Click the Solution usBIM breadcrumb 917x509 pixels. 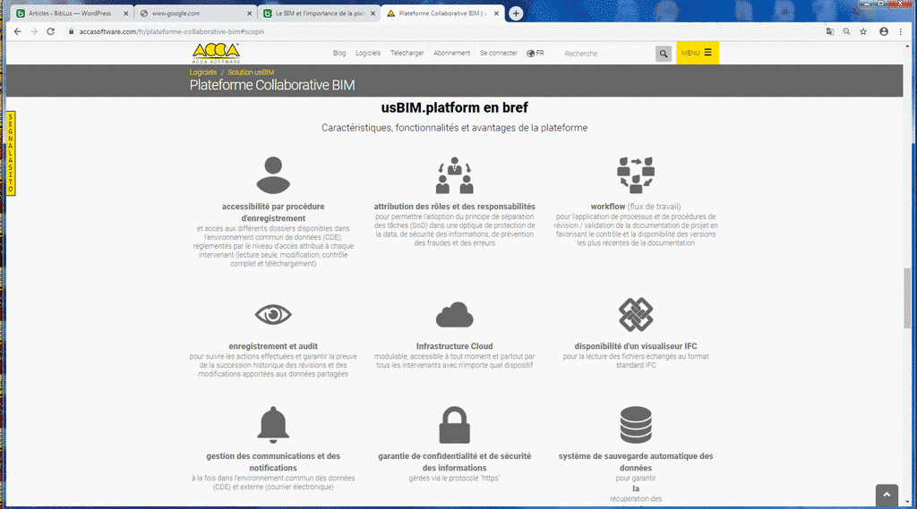coord(251,72)
